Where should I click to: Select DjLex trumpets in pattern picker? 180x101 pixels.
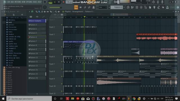click(x=37, y=21)
